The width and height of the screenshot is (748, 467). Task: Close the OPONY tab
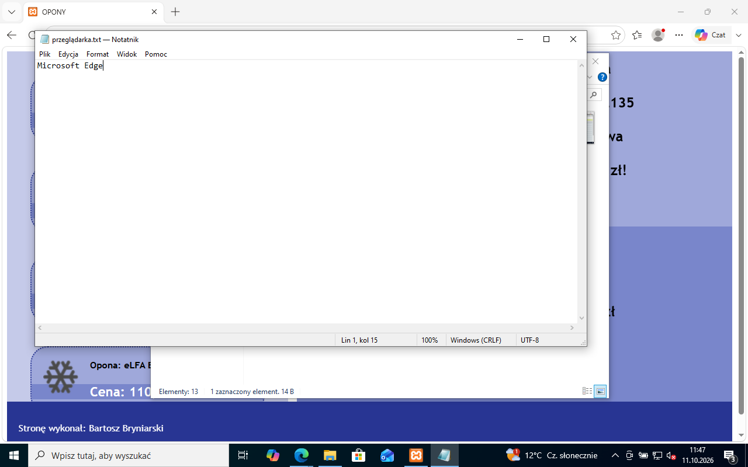[154, 12]
